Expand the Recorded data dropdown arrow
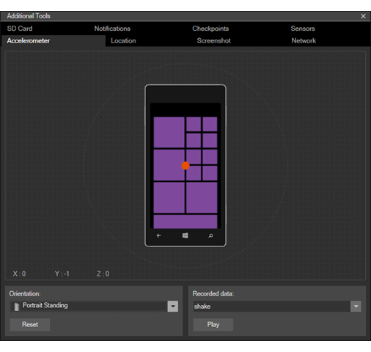Viewport: 371px width, 352px height. coord(356,307)
